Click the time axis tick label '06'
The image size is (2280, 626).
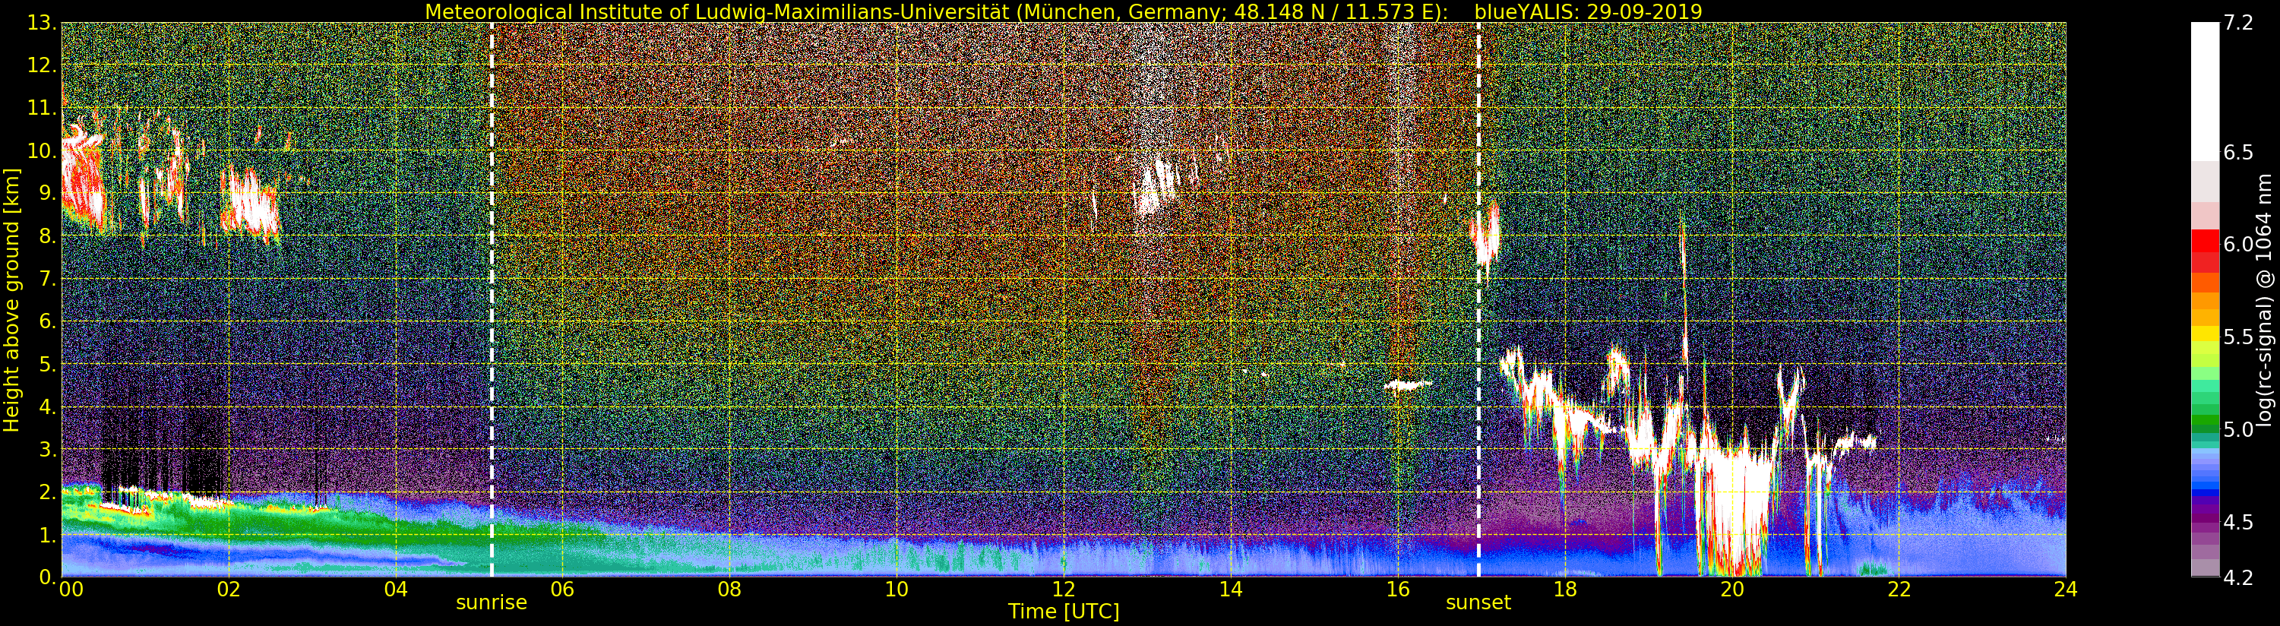coord(562,589)
